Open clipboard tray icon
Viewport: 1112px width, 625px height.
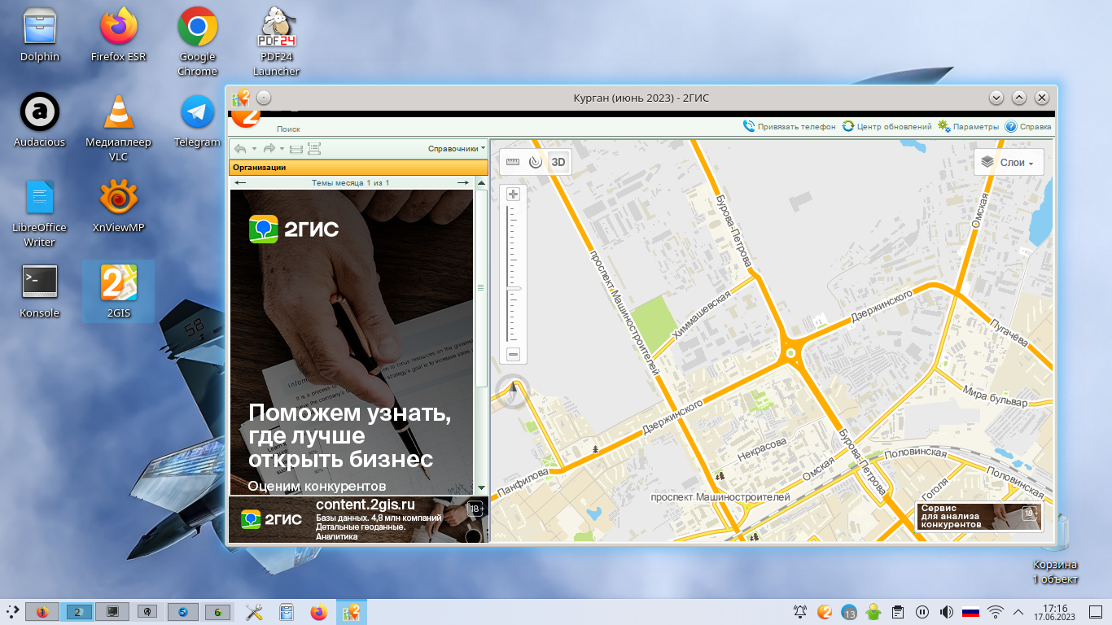pos(897,612)
